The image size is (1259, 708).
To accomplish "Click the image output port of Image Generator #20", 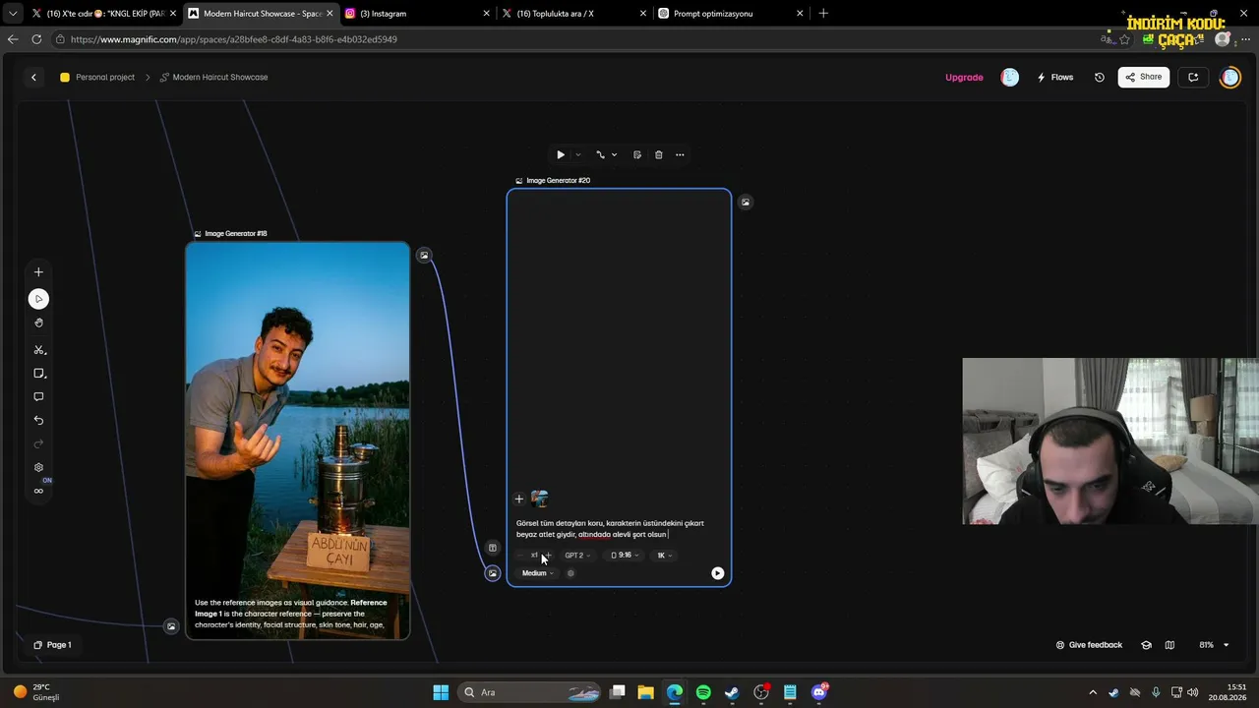I will point(746,203).
